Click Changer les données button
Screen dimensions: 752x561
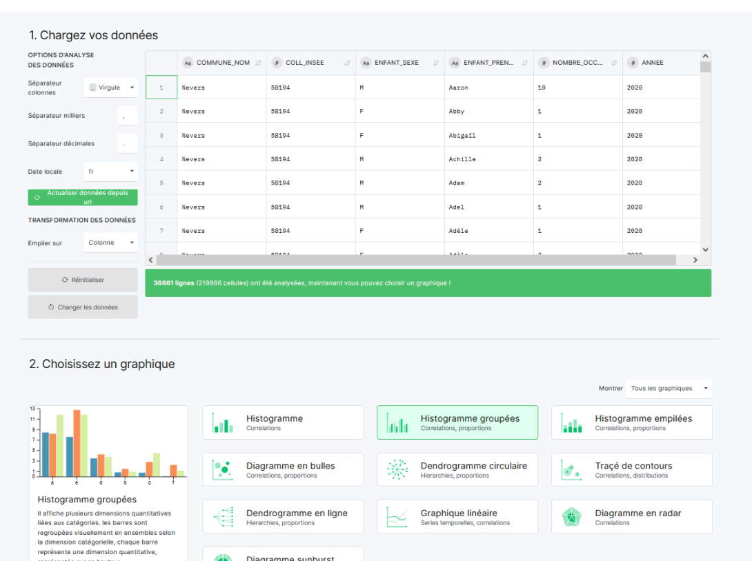83,307
